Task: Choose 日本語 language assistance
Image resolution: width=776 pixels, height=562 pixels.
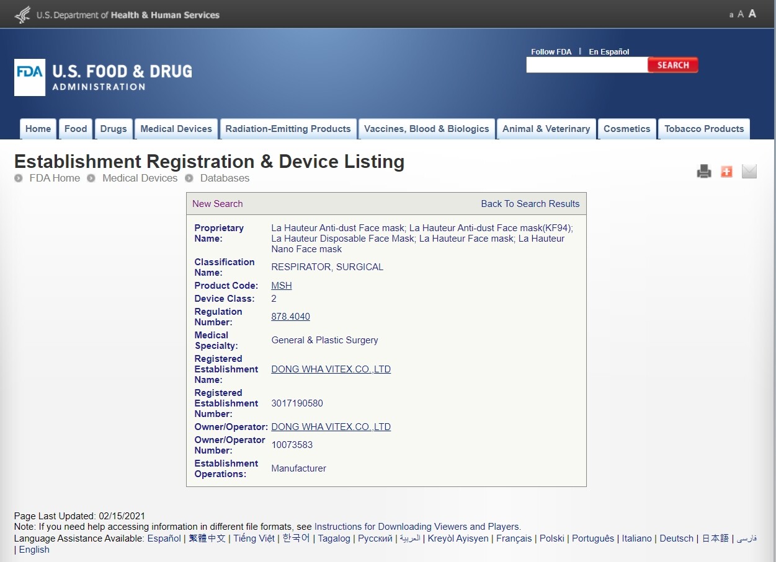Action: (715, 538)
